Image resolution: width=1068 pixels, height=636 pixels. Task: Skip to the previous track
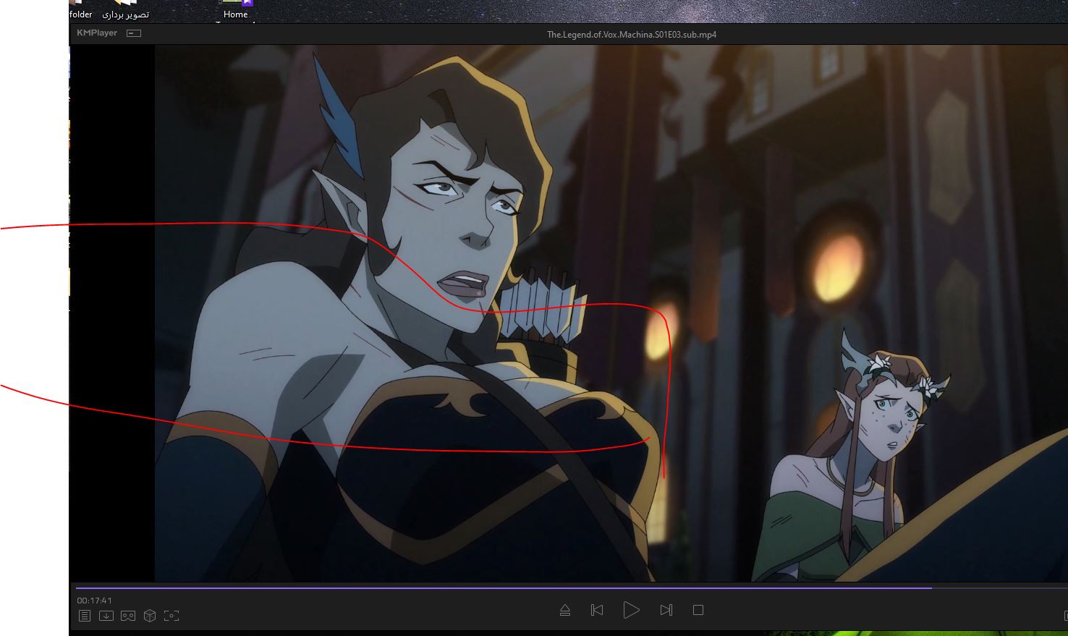597,611
